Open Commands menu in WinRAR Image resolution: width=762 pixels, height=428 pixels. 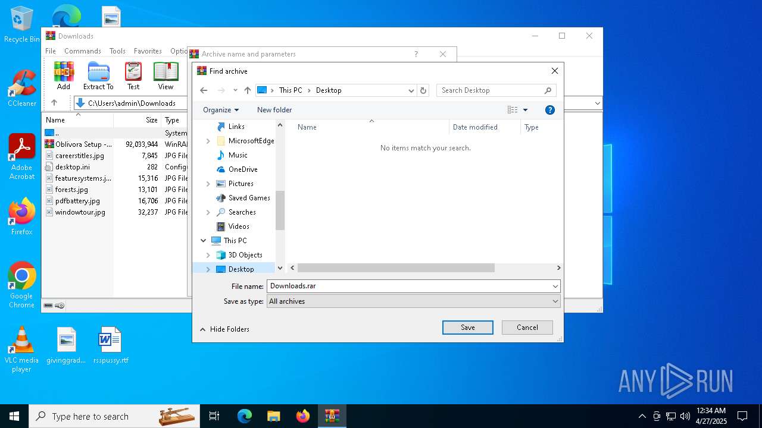83,51
